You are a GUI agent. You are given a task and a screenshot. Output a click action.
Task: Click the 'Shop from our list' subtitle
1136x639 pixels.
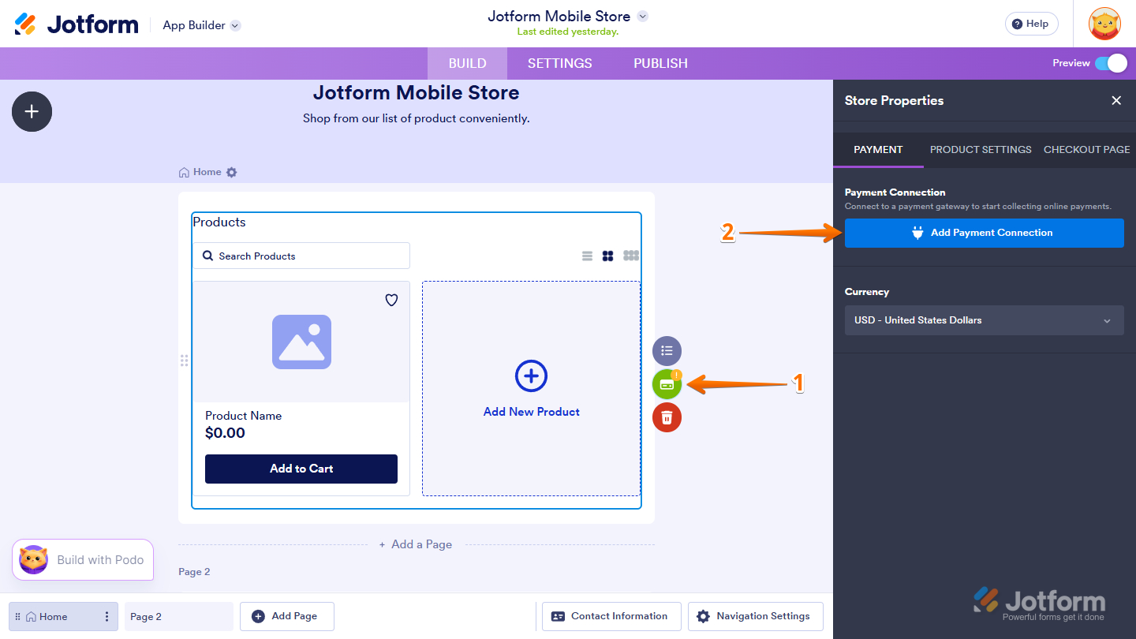pyautogui.click(x=417, y=118)
